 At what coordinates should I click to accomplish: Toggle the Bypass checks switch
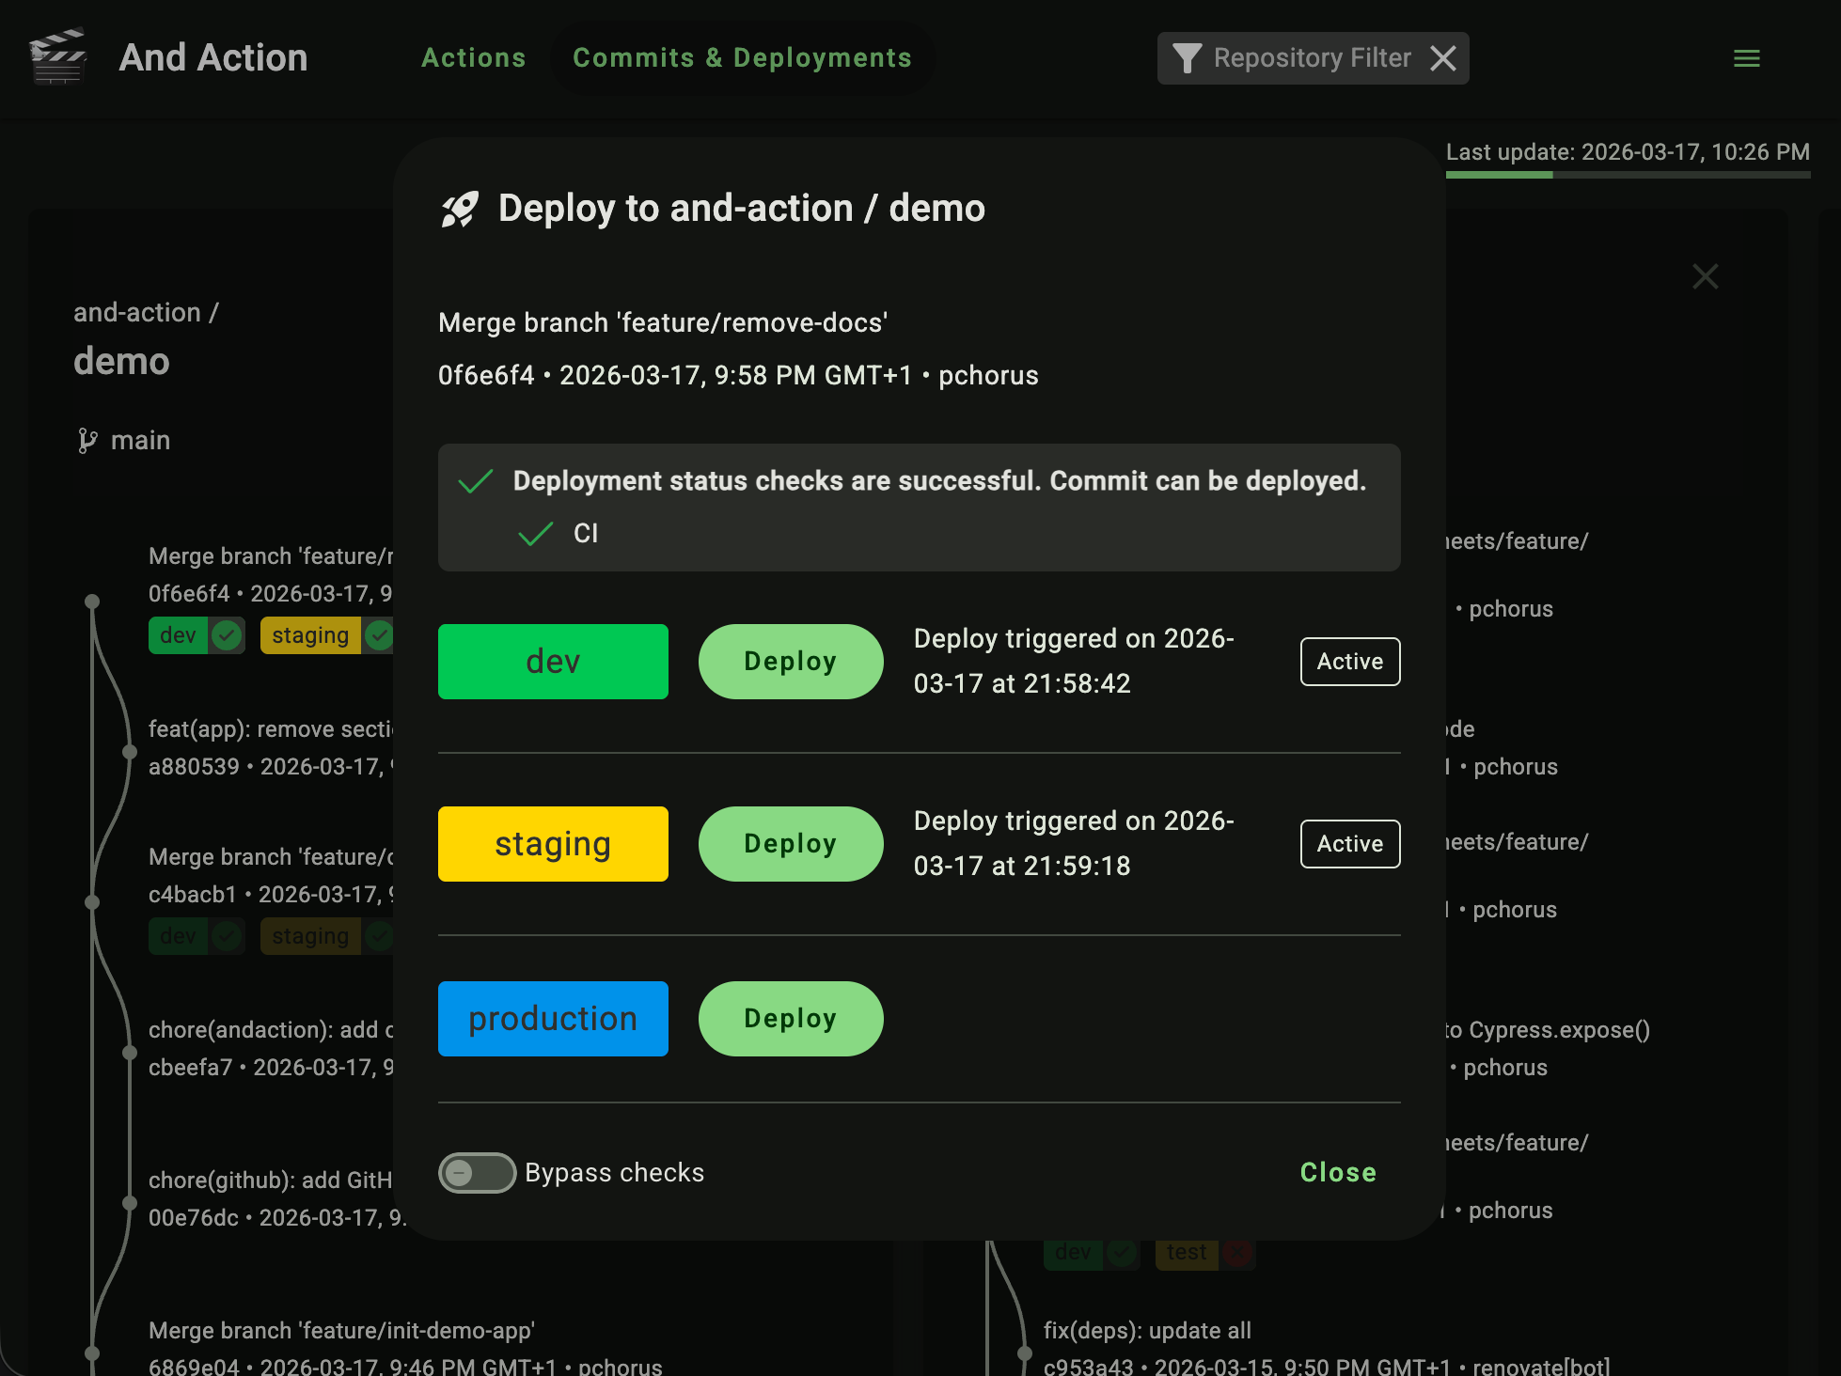(x=477, y=1172)
